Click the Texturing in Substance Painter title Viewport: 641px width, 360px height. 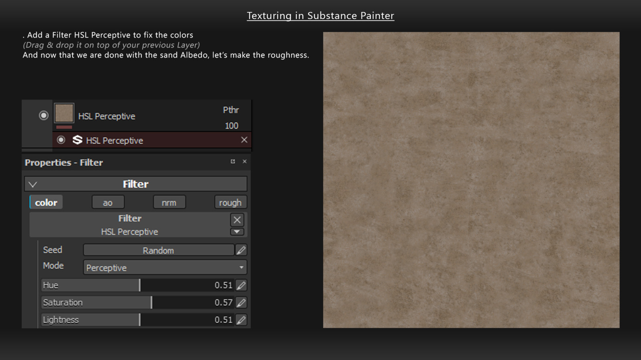coord(320,16)
